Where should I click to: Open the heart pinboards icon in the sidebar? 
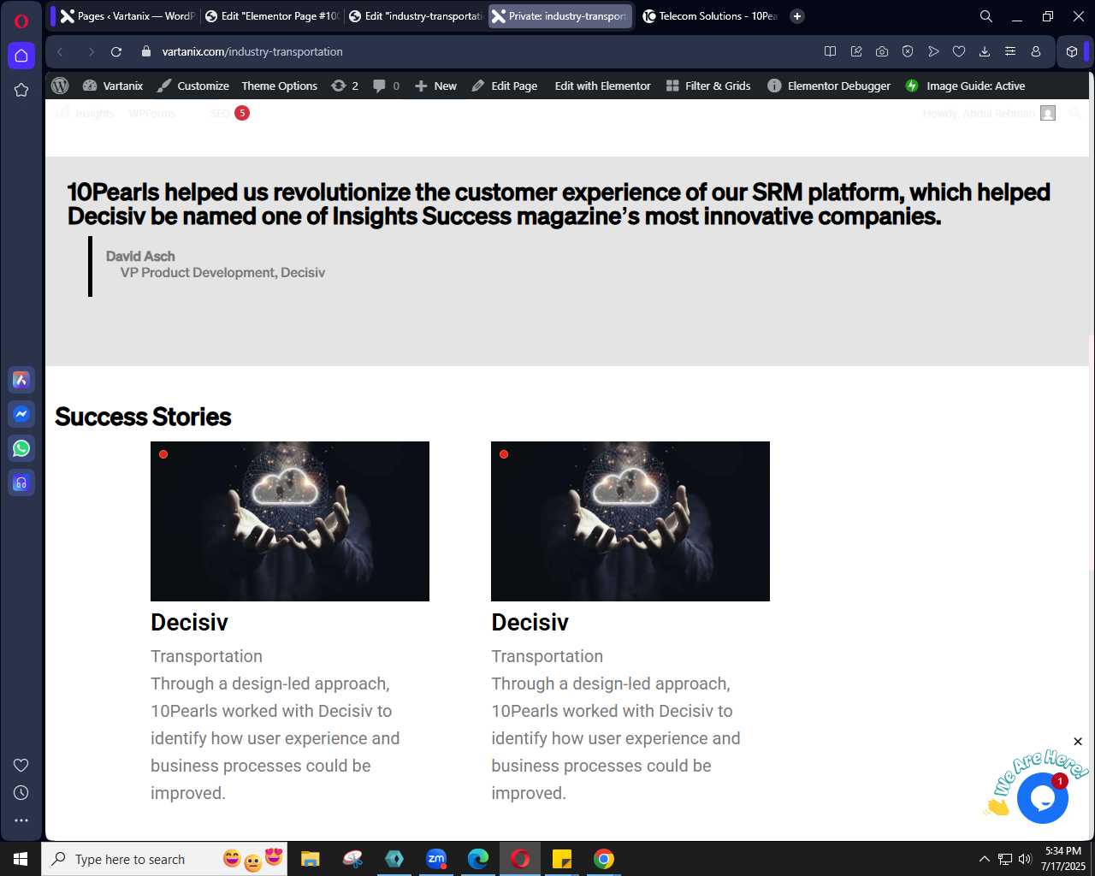pyautogui.click(x=21, y=766)
